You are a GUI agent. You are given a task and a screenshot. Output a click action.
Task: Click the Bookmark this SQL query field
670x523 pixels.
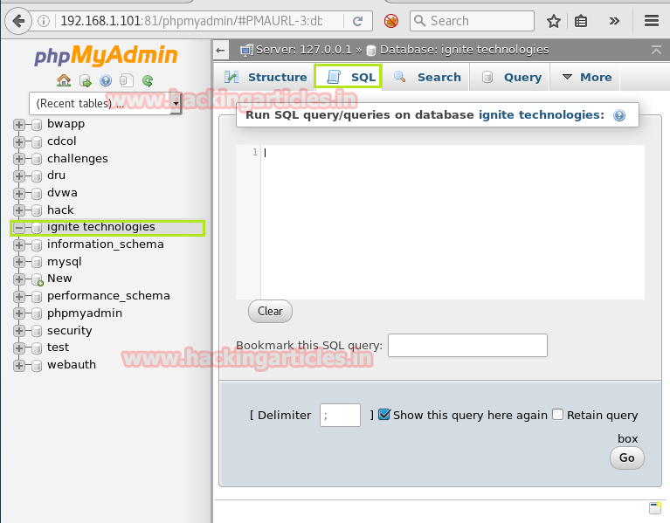[467, 346]
